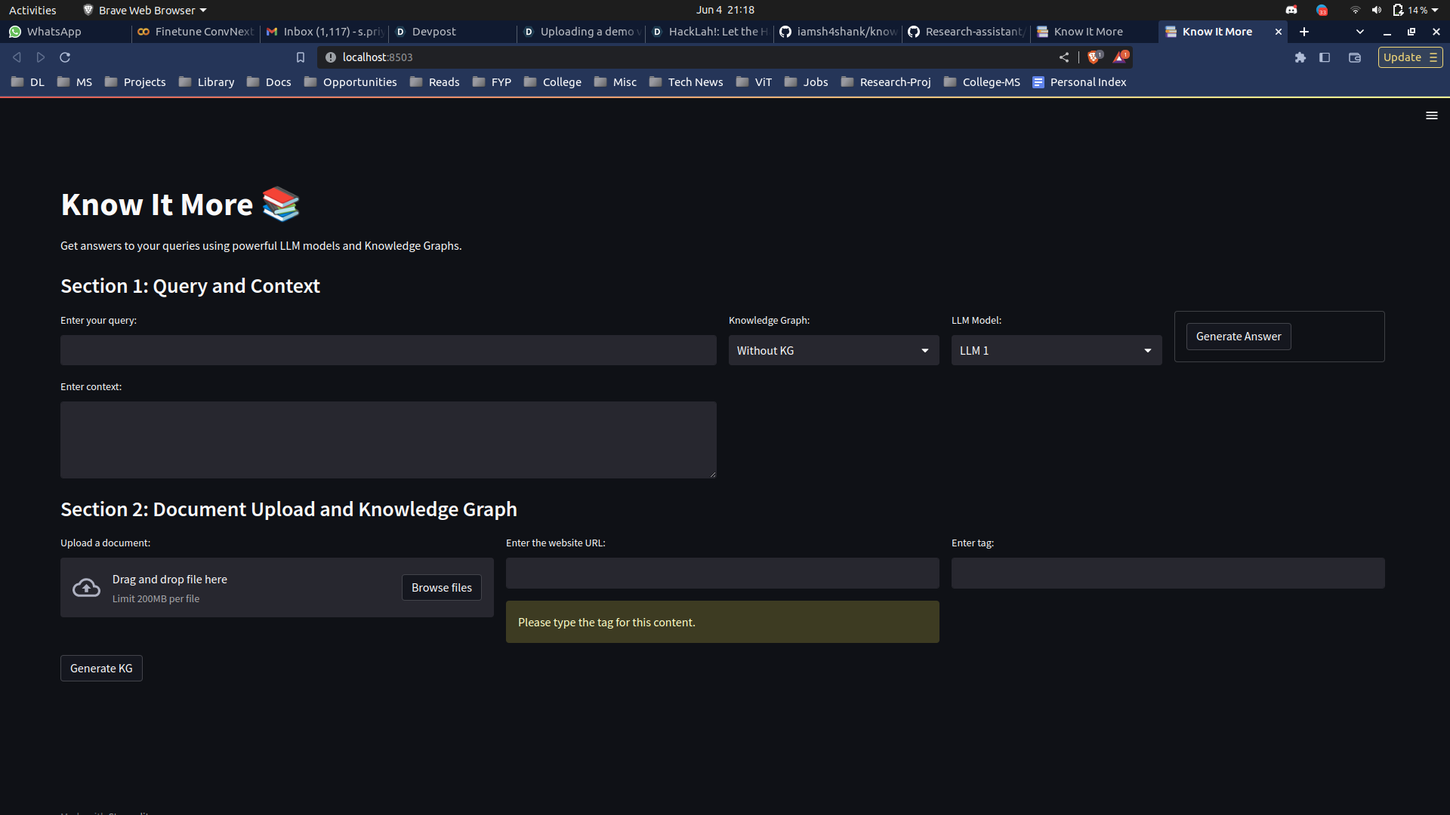Screen dimensions: 1450x815
Task: Open the Streamlit hamburger menu
Action: [x=1431, y=115]
